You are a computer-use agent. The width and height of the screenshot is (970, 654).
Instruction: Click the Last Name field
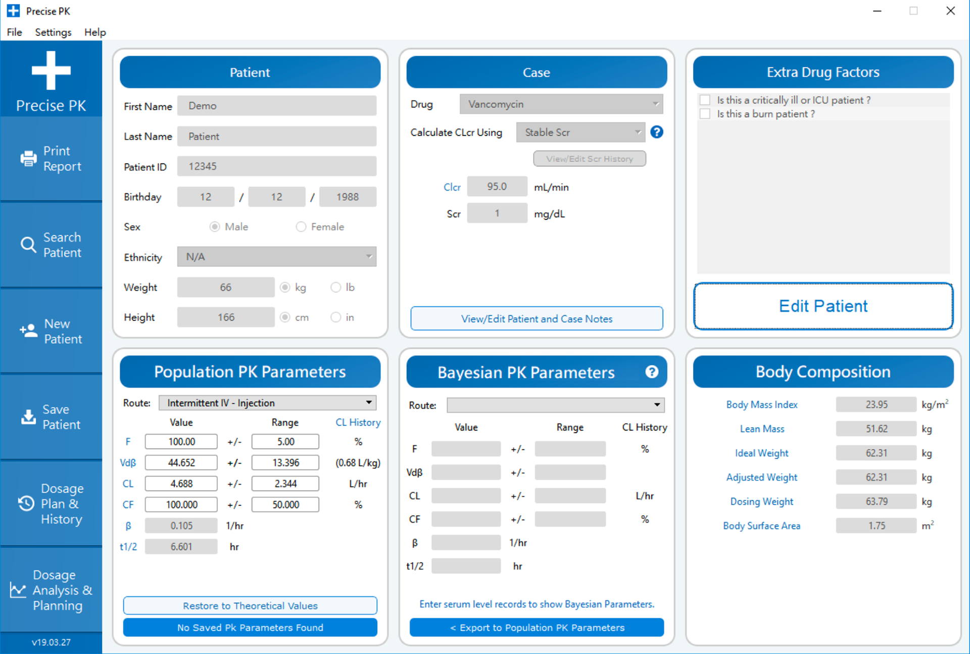pos(277,136)
